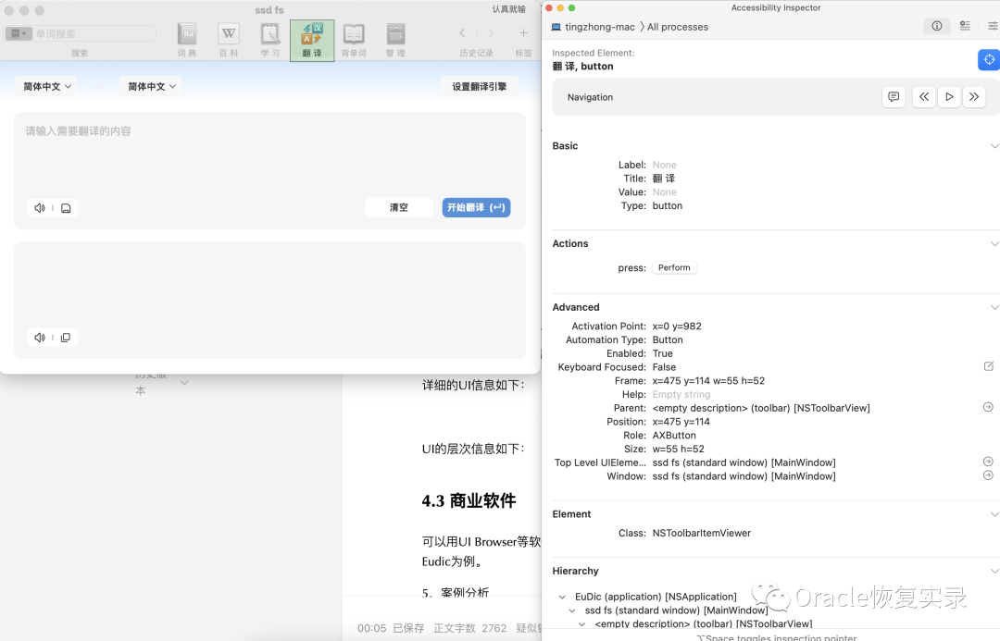Screen dimensions: 1000x641
Task: Select tingzhong-mac target in Inspector
Action: click(594, 27)
